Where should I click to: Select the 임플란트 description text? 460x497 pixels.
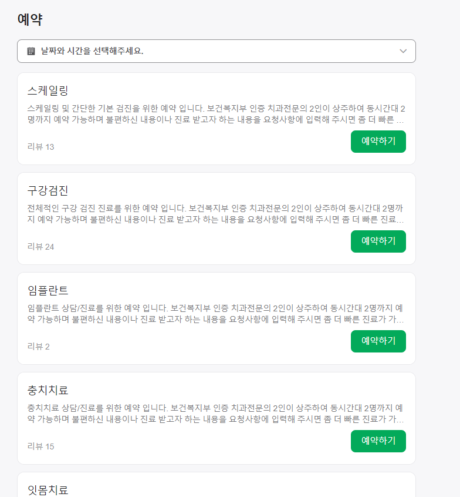click(215, 314)
